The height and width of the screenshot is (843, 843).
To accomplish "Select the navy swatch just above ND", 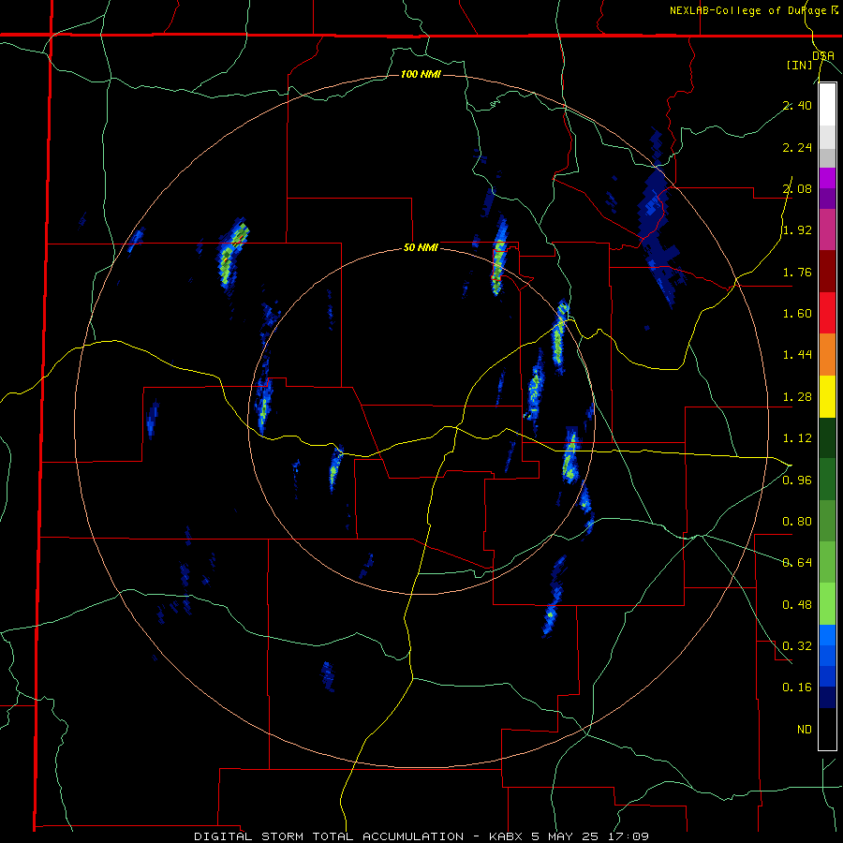I will point(827,698).
